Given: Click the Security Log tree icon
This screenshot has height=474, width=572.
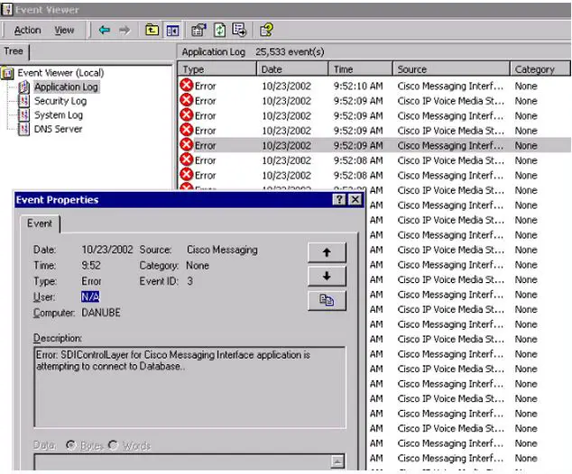Looking at the screenshot, I should 23,101.
